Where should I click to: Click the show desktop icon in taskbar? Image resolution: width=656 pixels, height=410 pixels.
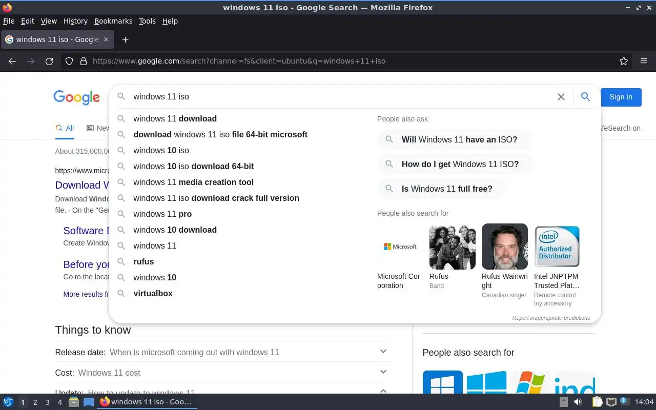tap(89, 402)
